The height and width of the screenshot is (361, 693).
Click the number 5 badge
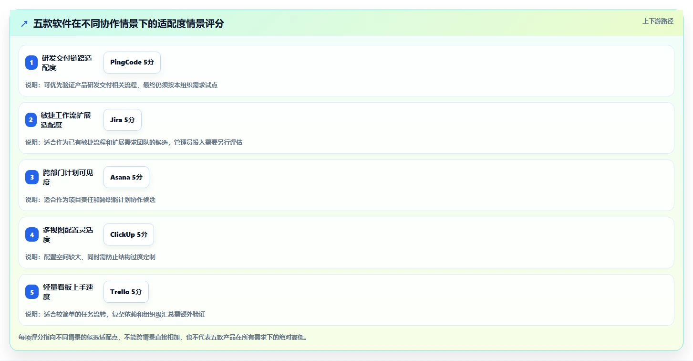(x=32, y=292)
